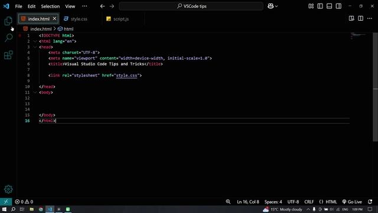The height and width of the screenshot is (213, 378).
Task: Open changes preview icon in editor actions
Action: pyautogui.click(x=351, y=18)
